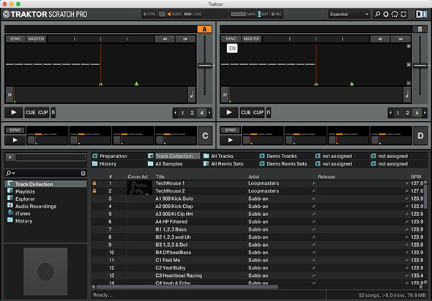Skip to track start on Deck A
The height and width of the screenshot is (301, 432).
tap(10, 94)
